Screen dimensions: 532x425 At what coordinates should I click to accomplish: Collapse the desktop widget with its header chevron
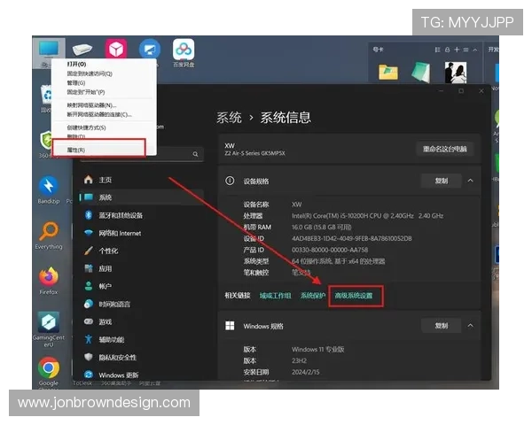[475, 50]
